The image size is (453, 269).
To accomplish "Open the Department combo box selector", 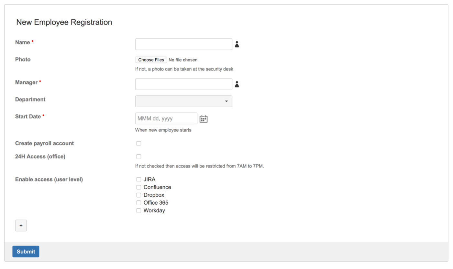I will 183,101.
